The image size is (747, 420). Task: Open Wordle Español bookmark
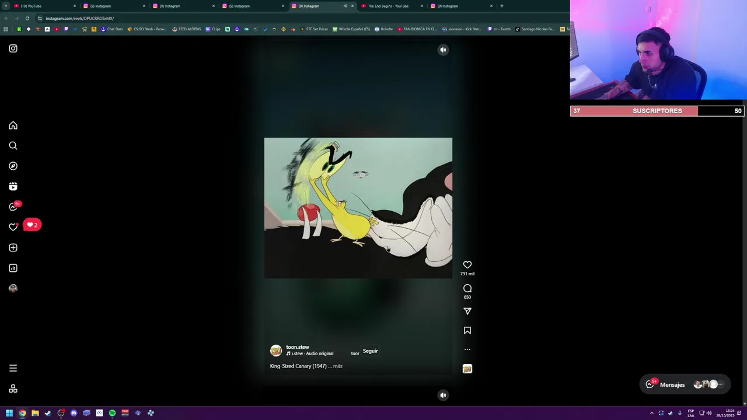click(351, 29)
